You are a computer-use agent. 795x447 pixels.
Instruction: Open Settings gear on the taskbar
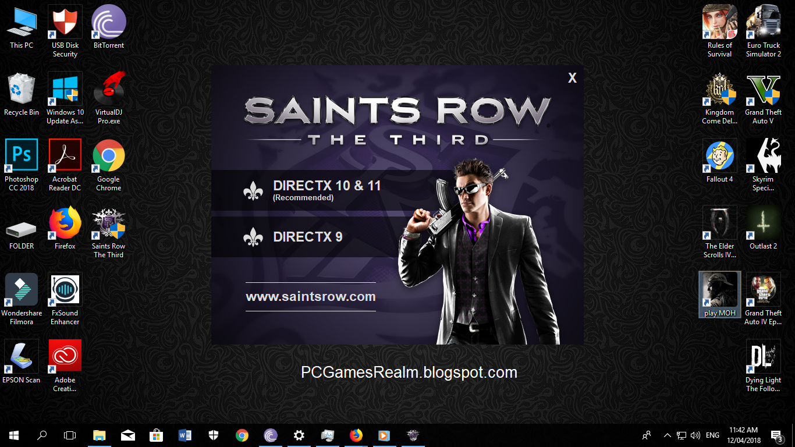(x=299, y=435)
